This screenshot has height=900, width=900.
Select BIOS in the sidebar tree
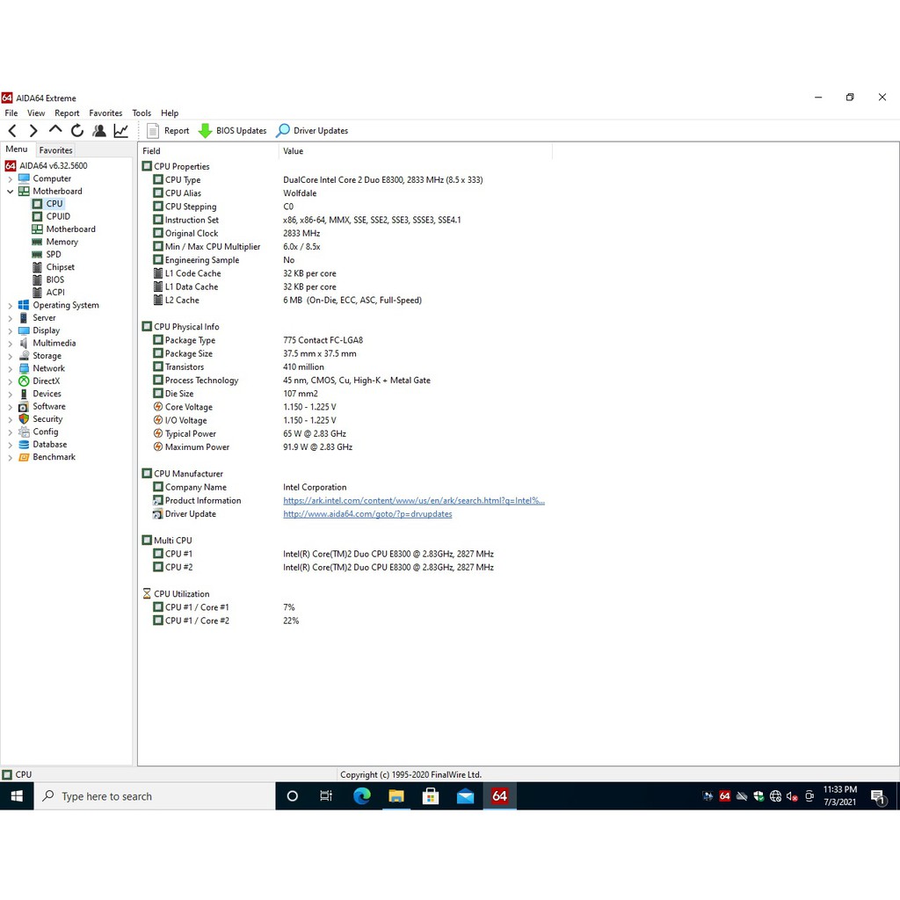click(55, 279)
